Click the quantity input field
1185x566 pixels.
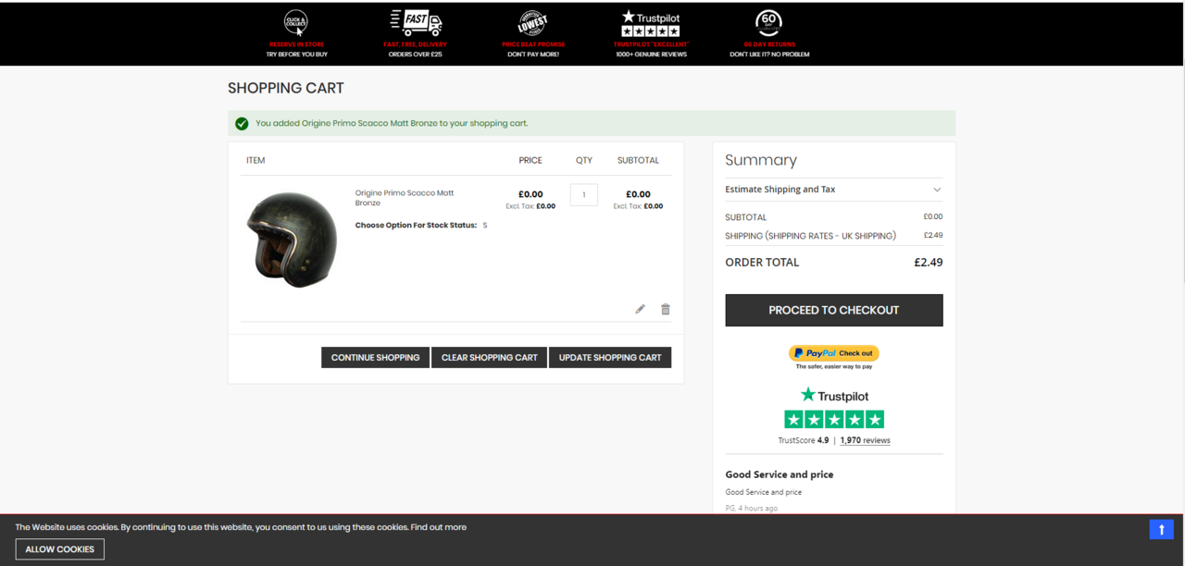[583, 194]
